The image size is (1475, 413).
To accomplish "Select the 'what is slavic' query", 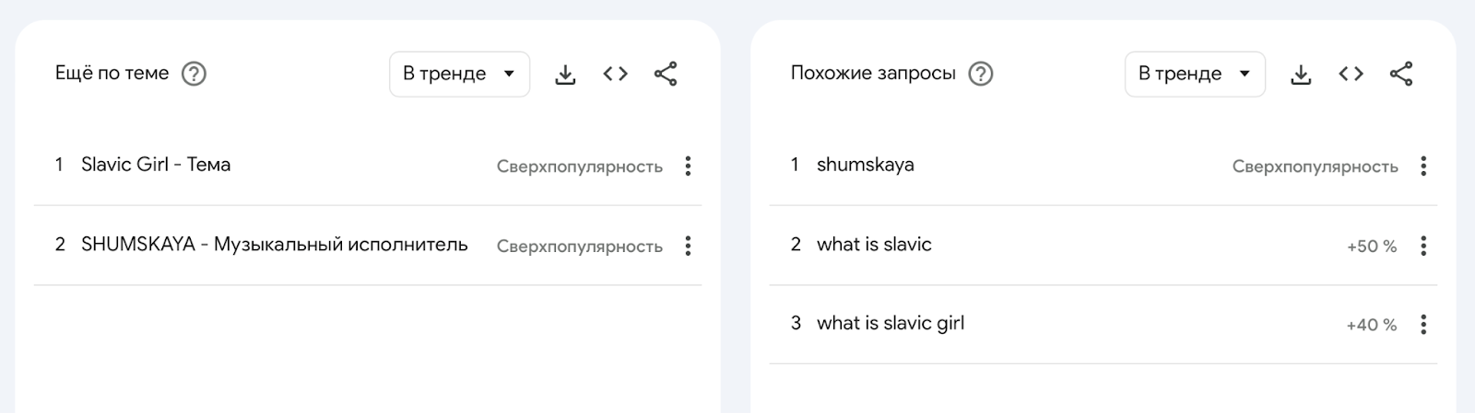I will tap(874, 245).
